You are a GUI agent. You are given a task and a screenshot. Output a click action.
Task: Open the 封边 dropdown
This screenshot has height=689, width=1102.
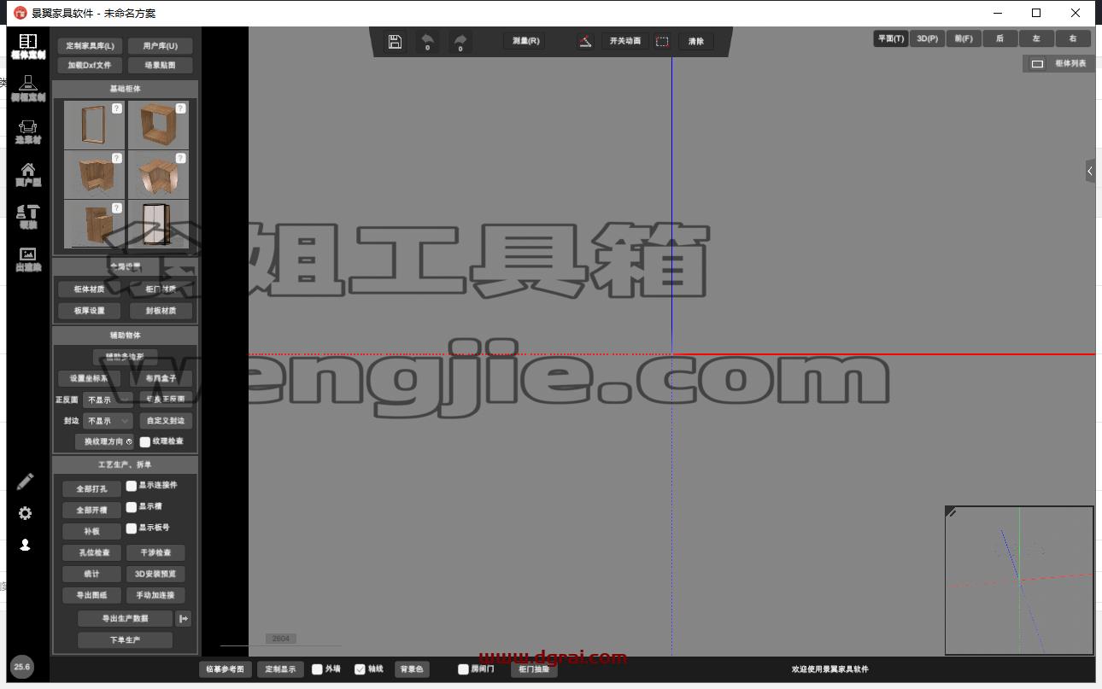tap(108, 421)
